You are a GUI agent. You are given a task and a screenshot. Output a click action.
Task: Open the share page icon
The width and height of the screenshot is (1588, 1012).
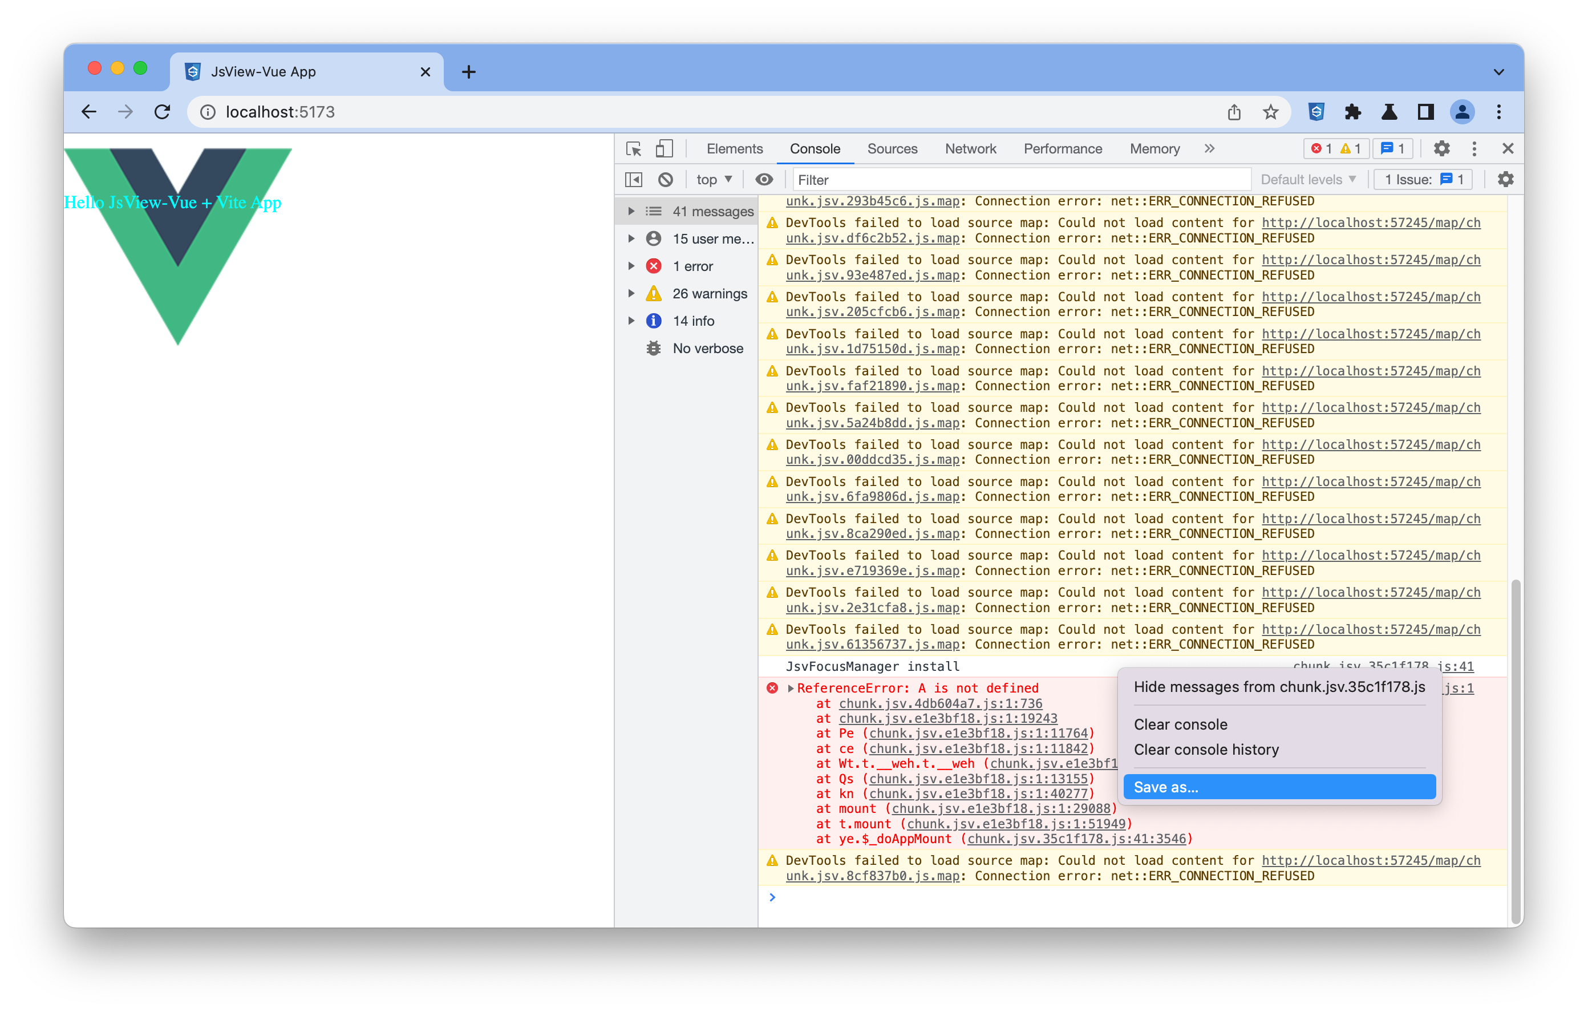[x=1234, y=112]
